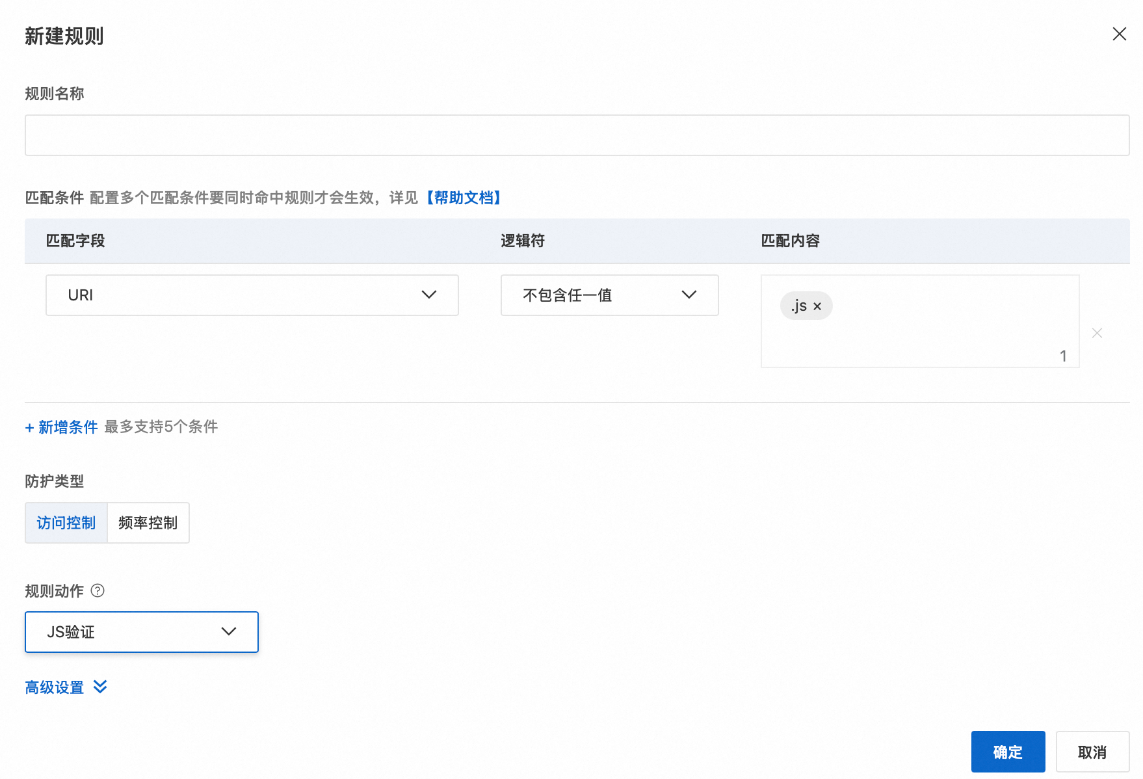Close the 新建规则 dialog with X icon
The width and height of the screenshot is (1143, 779).
click(x=1119, y=34)
